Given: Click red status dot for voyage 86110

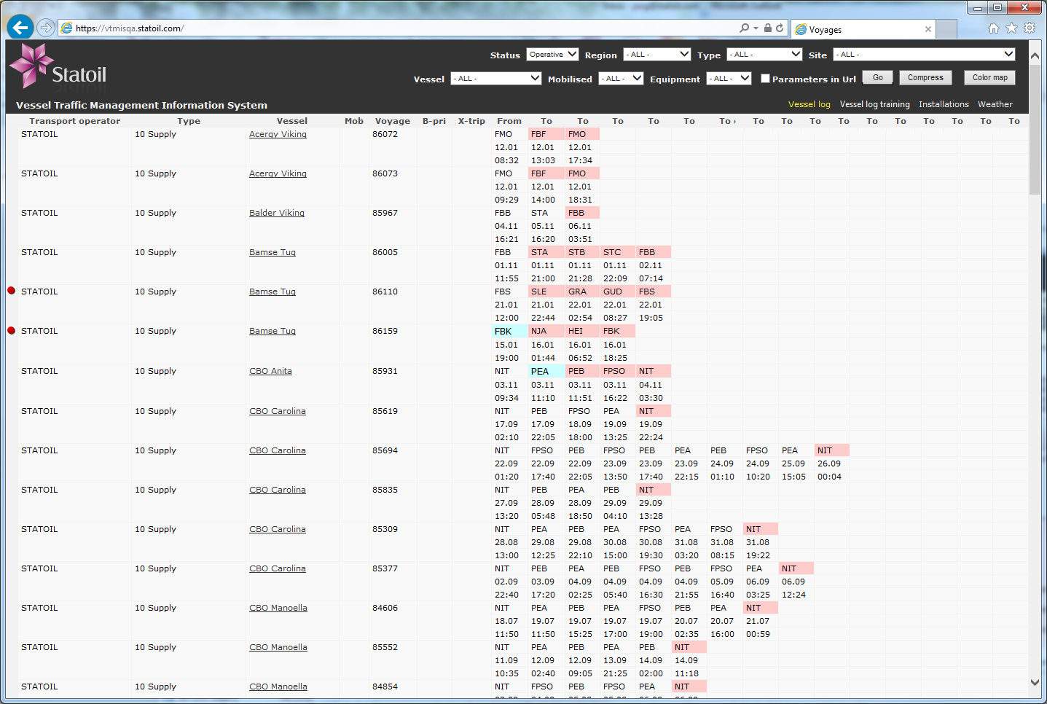Looking at the screenshot, I should tap(11, 291).
